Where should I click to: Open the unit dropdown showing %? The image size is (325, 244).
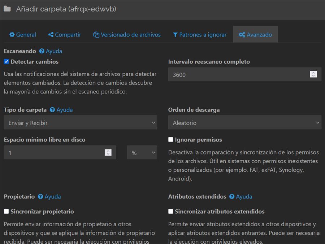point(142,153)
